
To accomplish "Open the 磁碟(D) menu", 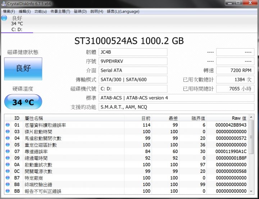I will pyautogui.click(x=80, y=12).
